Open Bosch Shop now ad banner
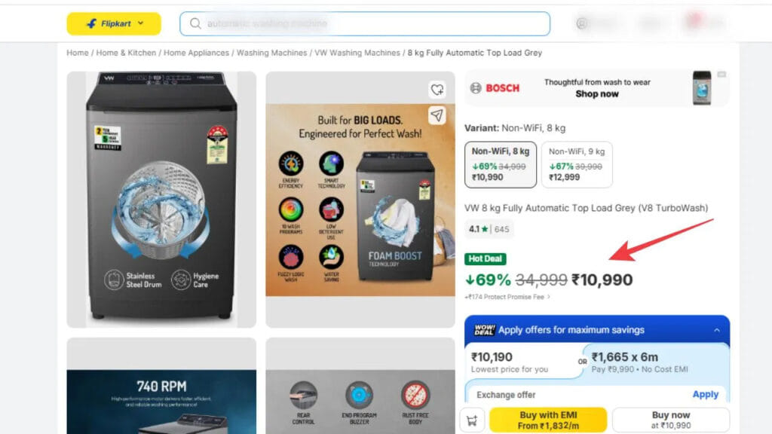Viewport: 772px width, 434px height. click(x=597, y=88)
